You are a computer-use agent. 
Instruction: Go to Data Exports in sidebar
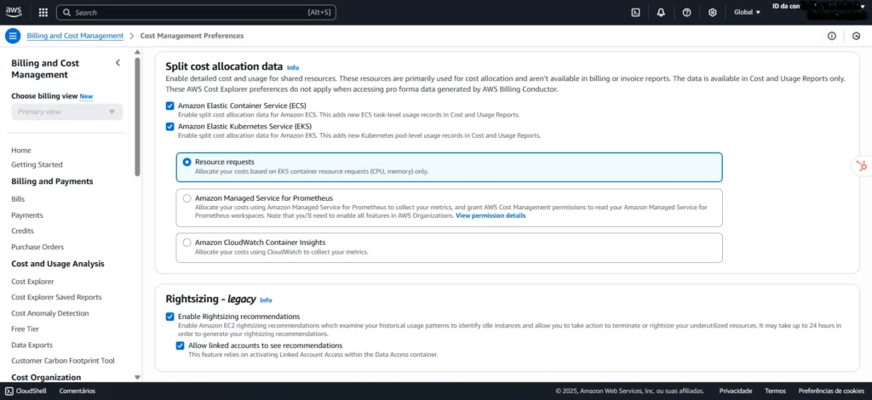pyautogui.click(x=33, y=345)
